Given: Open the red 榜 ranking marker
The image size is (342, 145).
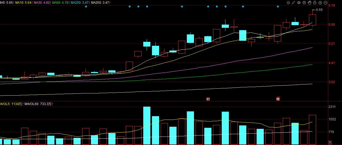Looking at the screenshot, I should pyautogui.click(x=278, y=99).
